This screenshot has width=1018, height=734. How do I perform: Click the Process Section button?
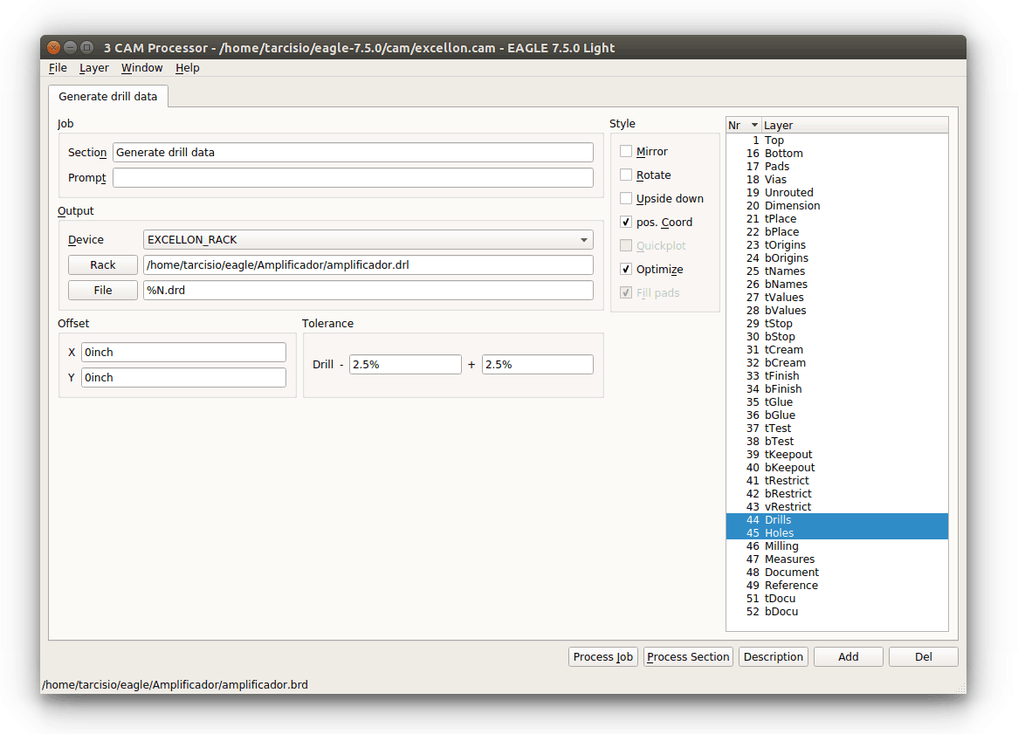[x=688, y=657]
